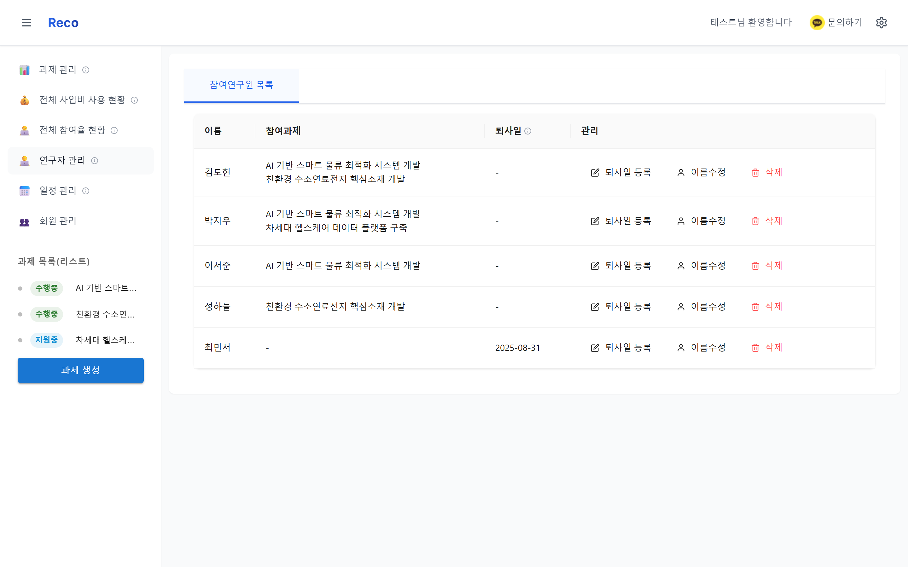
Task: Click the calendar icon for 일정 관리
Action: coord(24,191)
